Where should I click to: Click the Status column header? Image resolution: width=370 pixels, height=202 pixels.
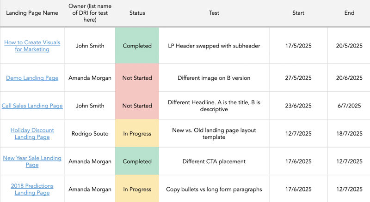tap(137, 13)
